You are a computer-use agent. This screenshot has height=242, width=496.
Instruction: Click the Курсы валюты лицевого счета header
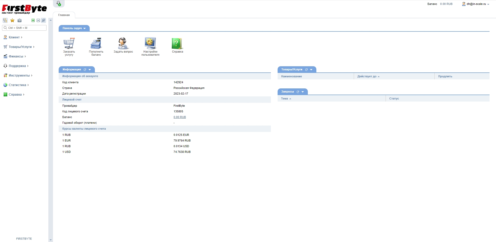click(x=165, y=129)
